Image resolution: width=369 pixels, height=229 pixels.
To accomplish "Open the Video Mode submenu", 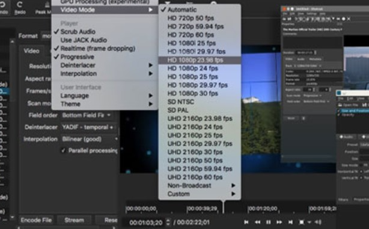I will (105, 10).
